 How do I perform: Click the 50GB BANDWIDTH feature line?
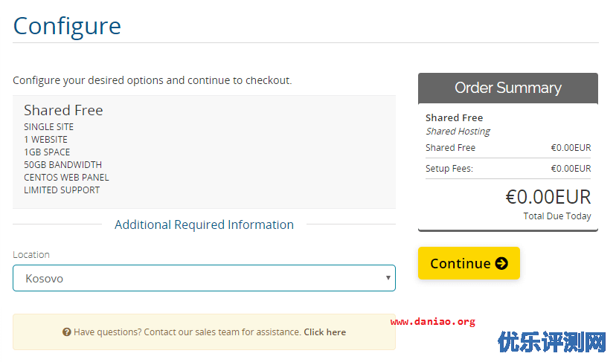click(x=62, y=165)
